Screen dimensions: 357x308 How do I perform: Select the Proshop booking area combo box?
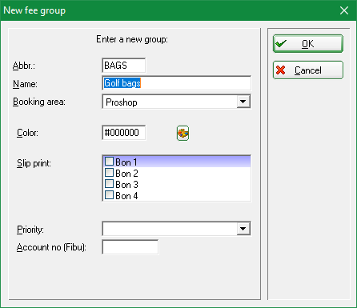176,102
